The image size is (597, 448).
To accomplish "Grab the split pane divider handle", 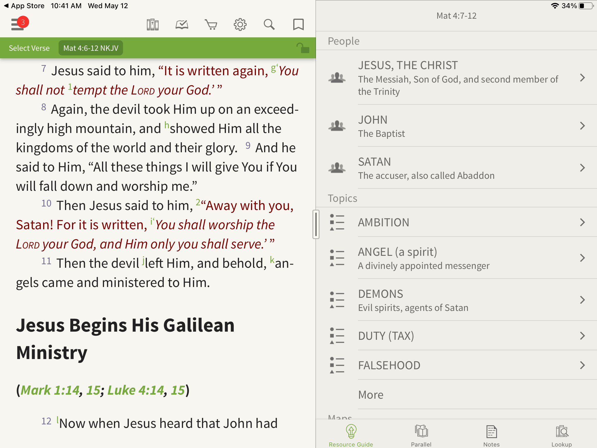I will (x=316, y=224).
